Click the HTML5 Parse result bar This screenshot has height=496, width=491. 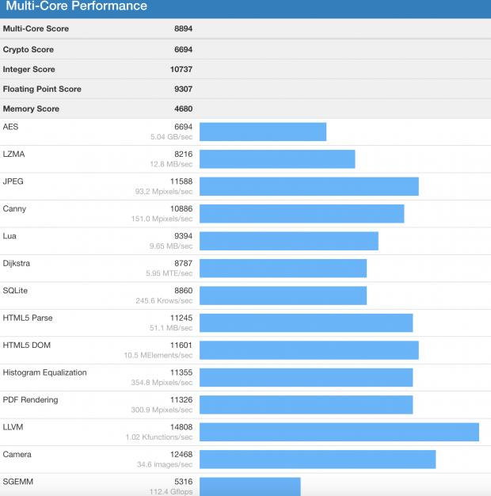tap(306, 323)
